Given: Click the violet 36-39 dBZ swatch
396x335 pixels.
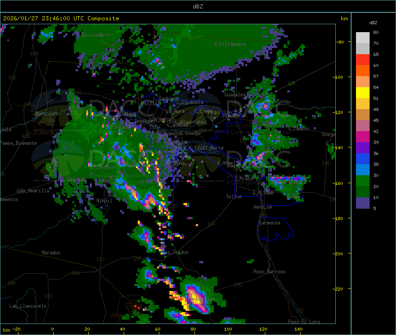Looking at the screenshot, I should 363,148.
